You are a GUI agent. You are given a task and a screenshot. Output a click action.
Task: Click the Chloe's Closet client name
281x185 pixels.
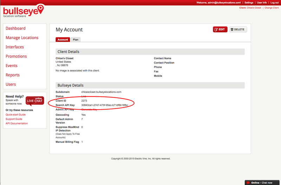[x=65, y=58]
